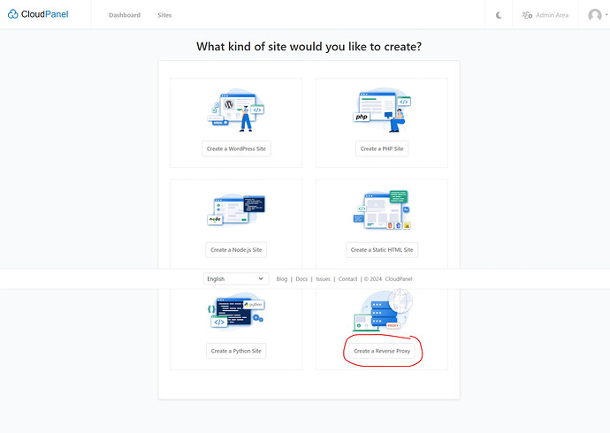Click the CloudPanel footer link
The image size is (610, 433).
(399, 279)
